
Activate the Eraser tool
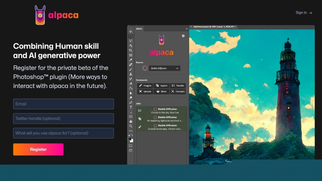pyautogui.click(x=131, y=84)
